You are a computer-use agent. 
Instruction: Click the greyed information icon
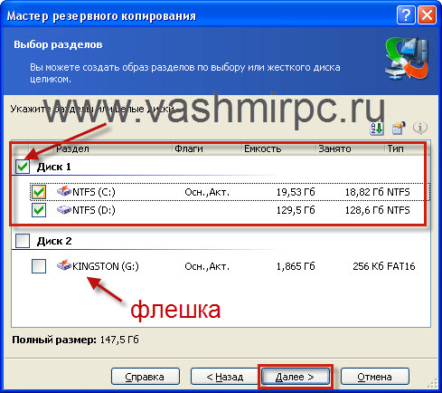420,129
